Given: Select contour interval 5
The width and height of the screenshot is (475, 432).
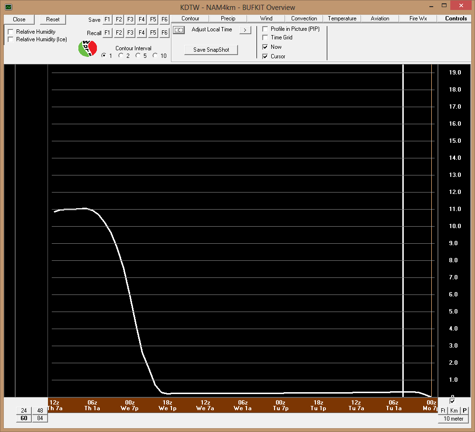Looking at the screenshot, I should [138, 55].
